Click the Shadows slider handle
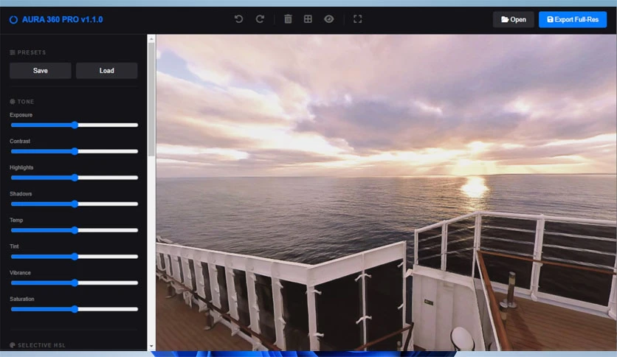Image resolution: width=617 pixels, height=357 pixels. (x=75, y=204)
